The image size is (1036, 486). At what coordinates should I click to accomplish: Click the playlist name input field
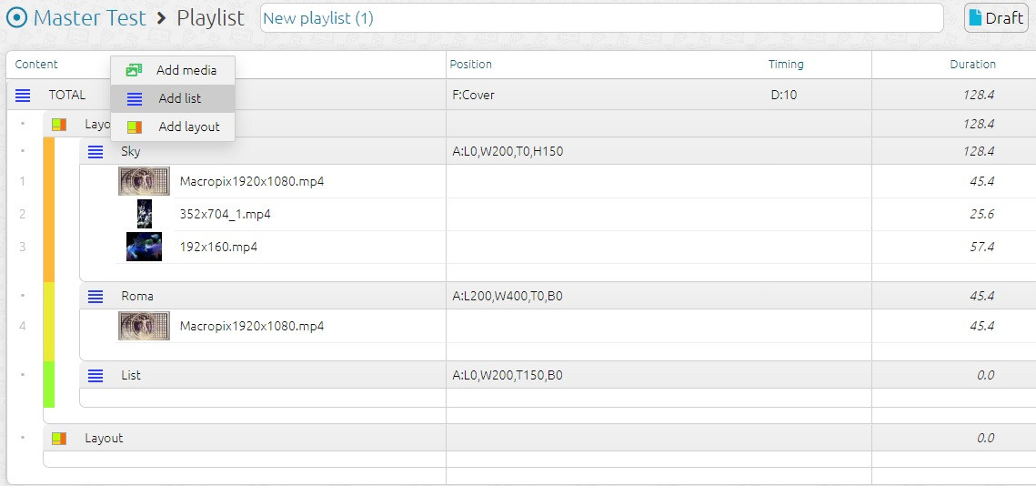601,18
